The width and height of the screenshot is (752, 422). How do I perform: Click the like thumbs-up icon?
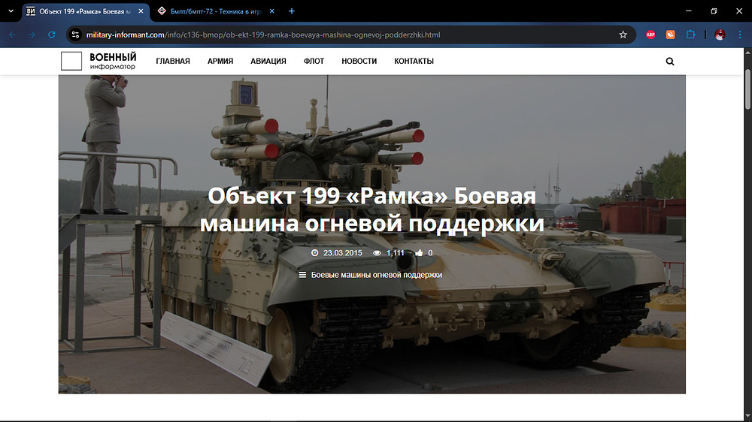tap(419, 253)
